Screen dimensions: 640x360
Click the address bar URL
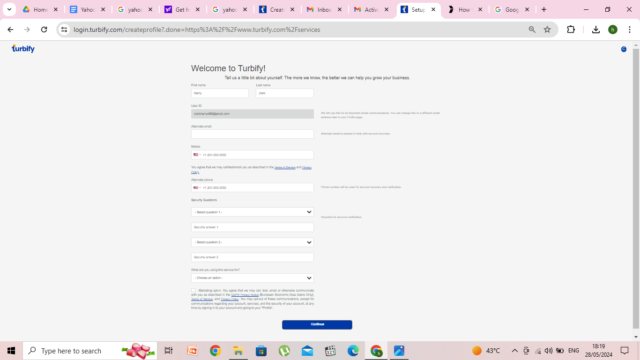pos(197,30)
